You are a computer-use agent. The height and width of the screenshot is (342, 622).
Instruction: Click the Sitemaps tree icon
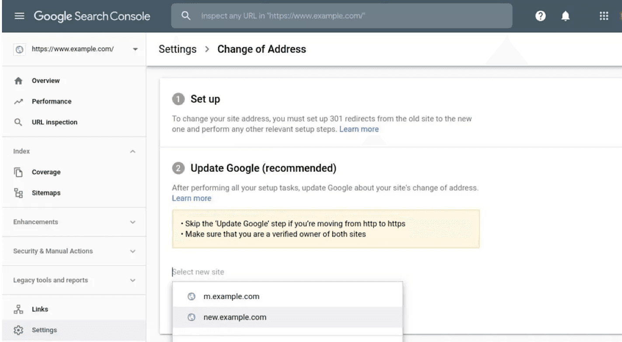(18, 193)
